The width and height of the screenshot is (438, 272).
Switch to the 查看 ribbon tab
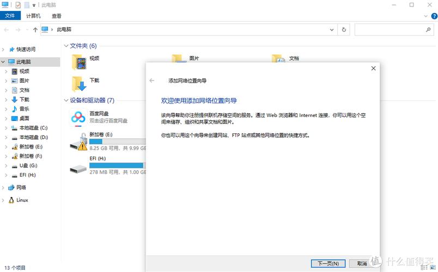(57, 16)
